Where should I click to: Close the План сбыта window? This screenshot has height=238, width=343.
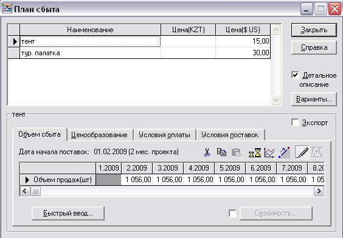tap(334, 9)
